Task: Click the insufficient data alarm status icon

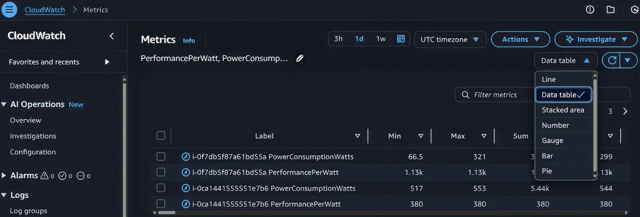Action: click(81, 176)
